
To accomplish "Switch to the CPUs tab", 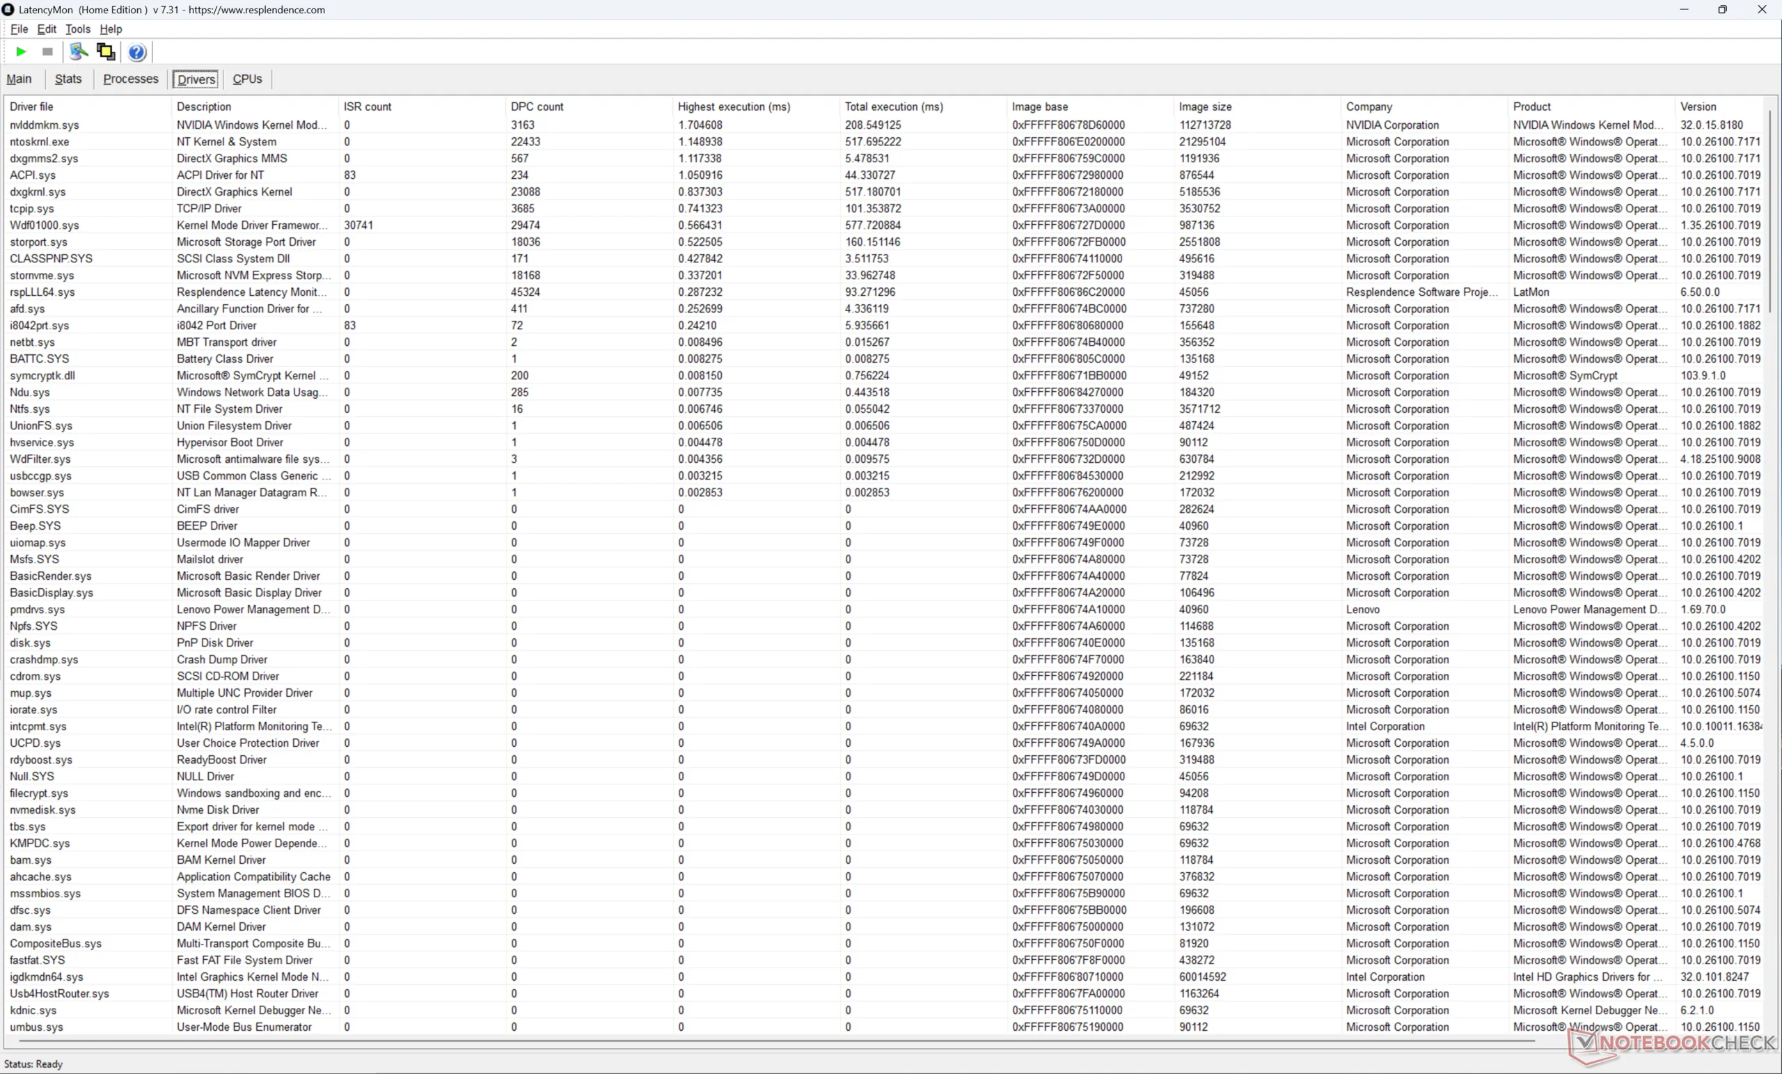I will pos(246,79).
